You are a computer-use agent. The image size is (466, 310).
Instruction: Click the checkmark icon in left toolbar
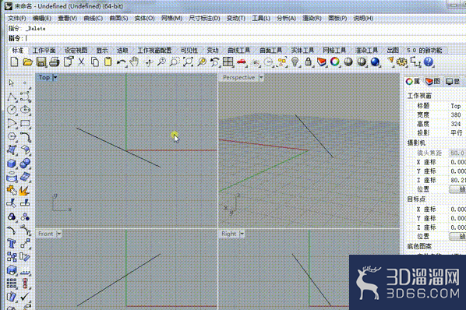[x=25, y=296]
